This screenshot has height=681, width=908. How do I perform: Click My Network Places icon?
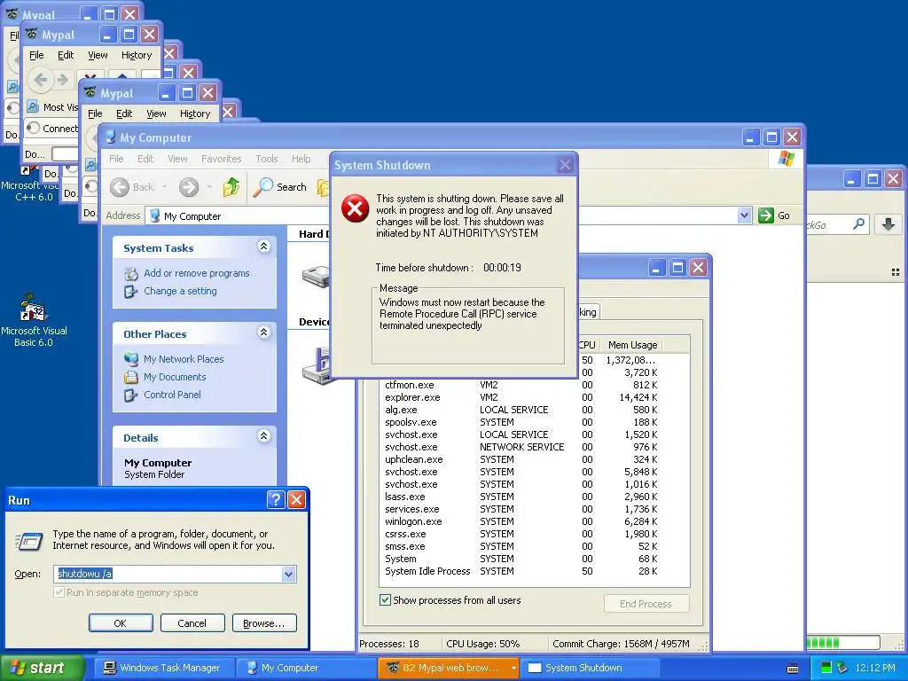(x=131, y=359)
